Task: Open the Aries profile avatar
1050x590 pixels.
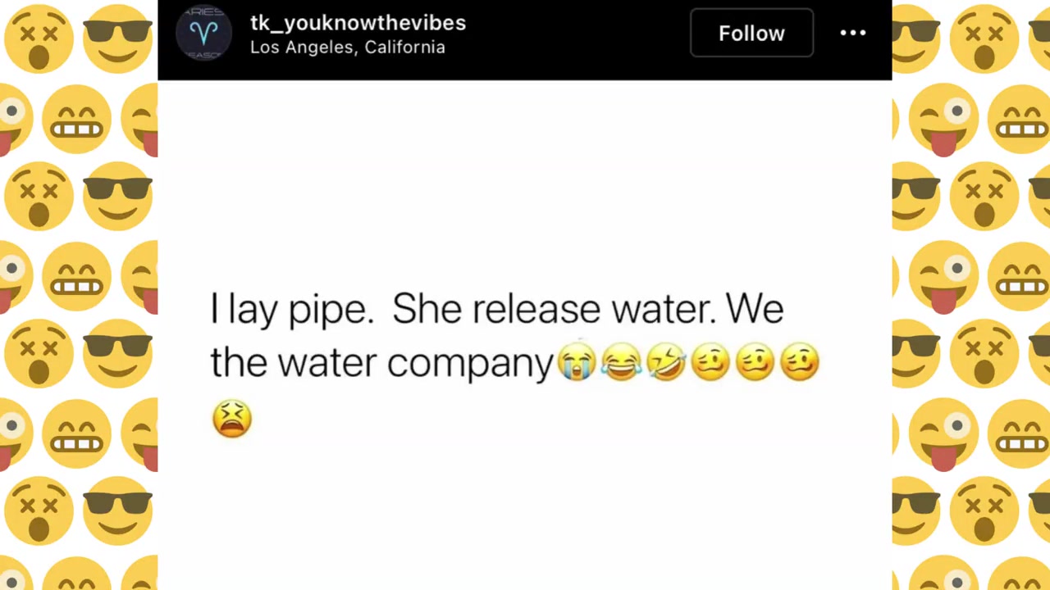Action: coord(203,34)
